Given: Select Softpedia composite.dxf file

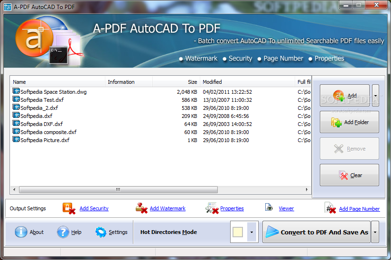Looking at the screenshot, I should [x=48, y=132].
